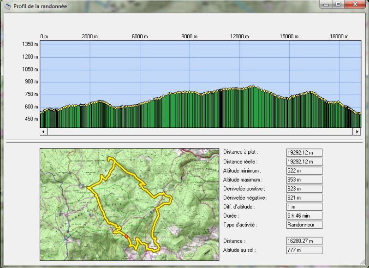Screen dimensions: 369x268
Task: Click the highest peak on the elevation profile
Action: 253,86
